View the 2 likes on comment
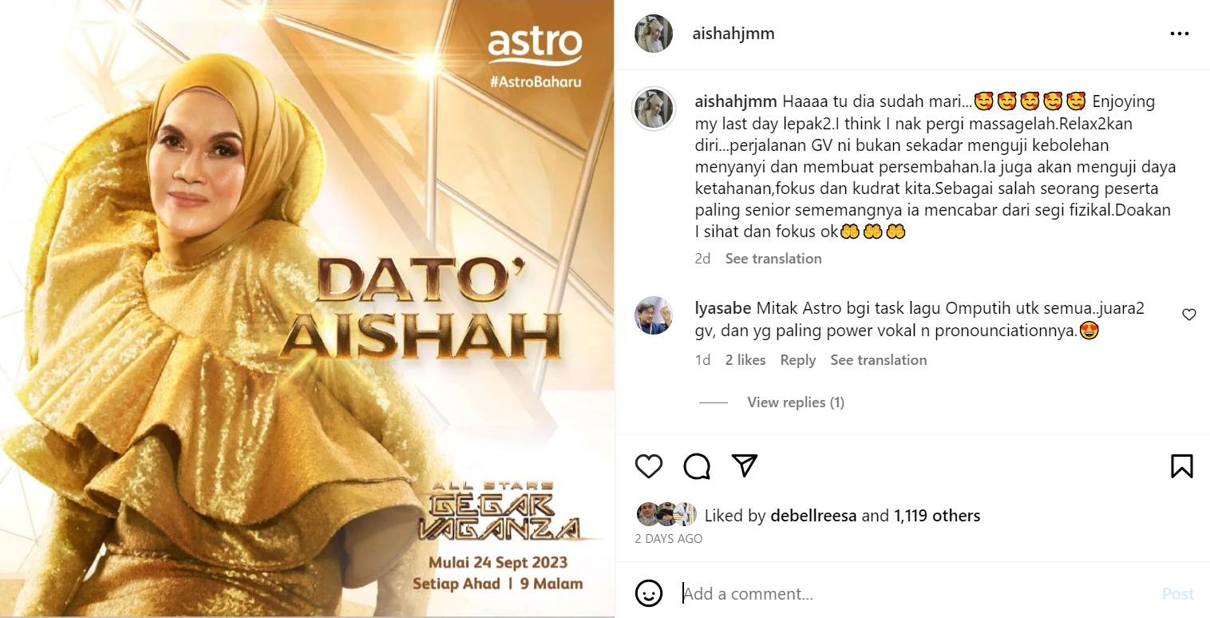The image size is (1210, 618). point(745,360)
